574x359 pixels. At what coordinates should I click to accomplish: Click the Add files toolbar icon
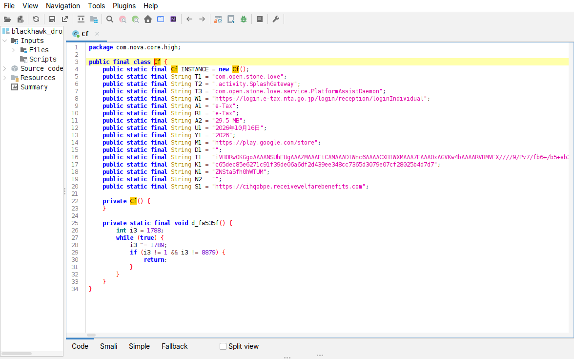pos(20,20)
